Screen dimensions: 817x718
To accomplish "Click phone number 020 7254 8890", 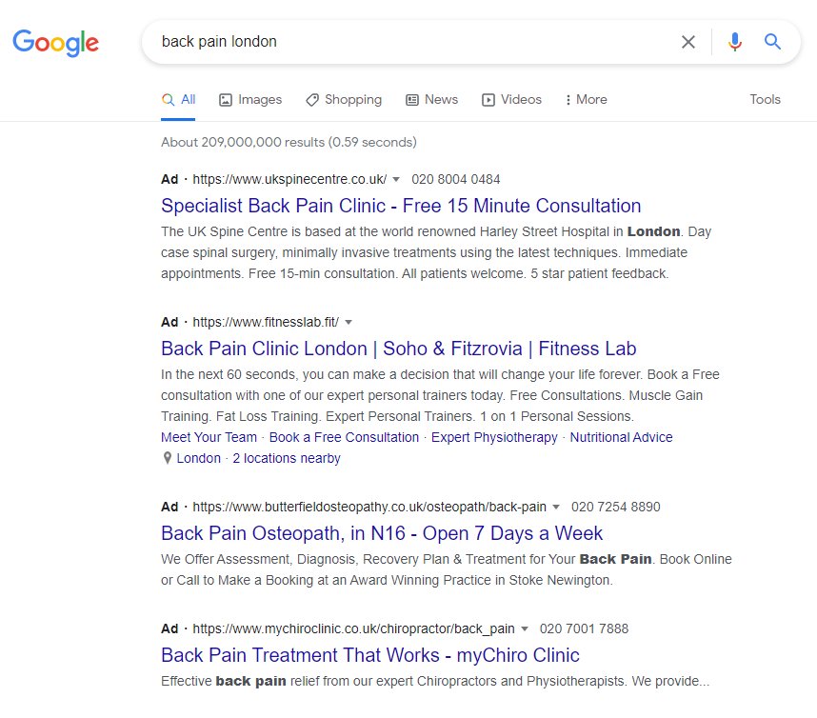I will (x=615, y=507).
